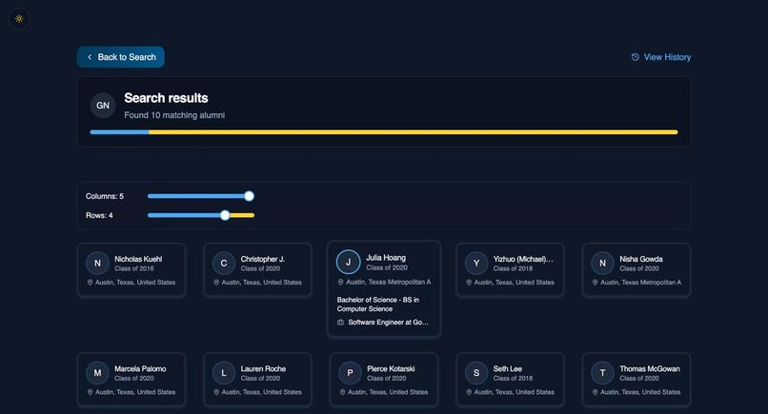This screenshot has height=414, width=768.
Task: Click the S avatar for Seth Lee
Action: 476,373
